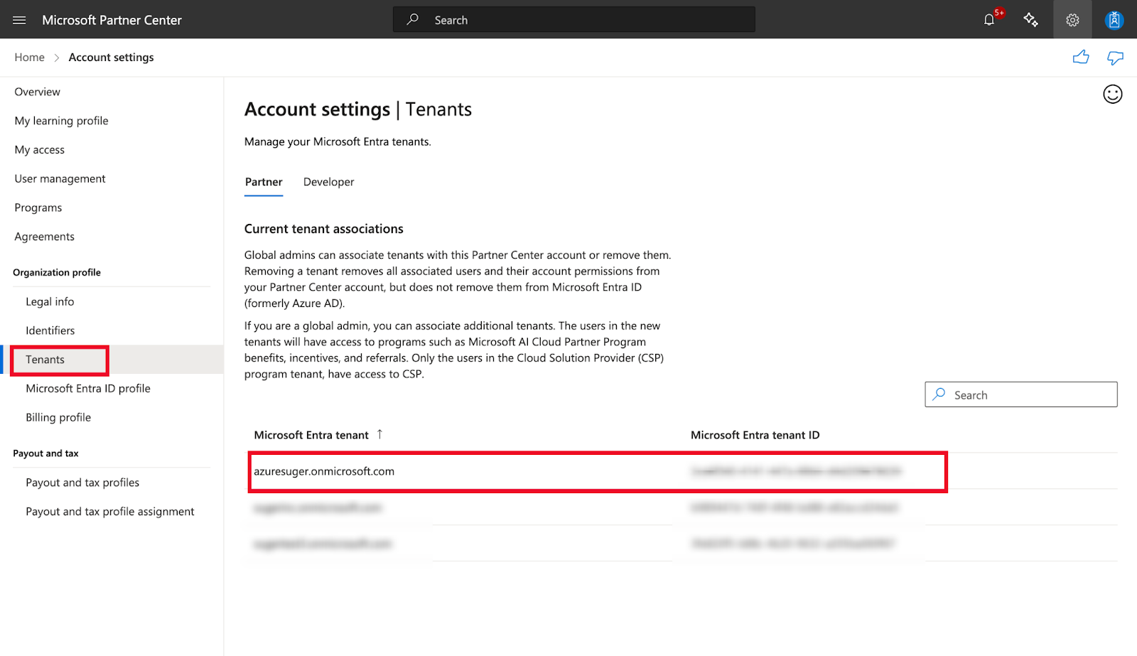Click the thumbs down feedback icon

(x=1115, y=58)
